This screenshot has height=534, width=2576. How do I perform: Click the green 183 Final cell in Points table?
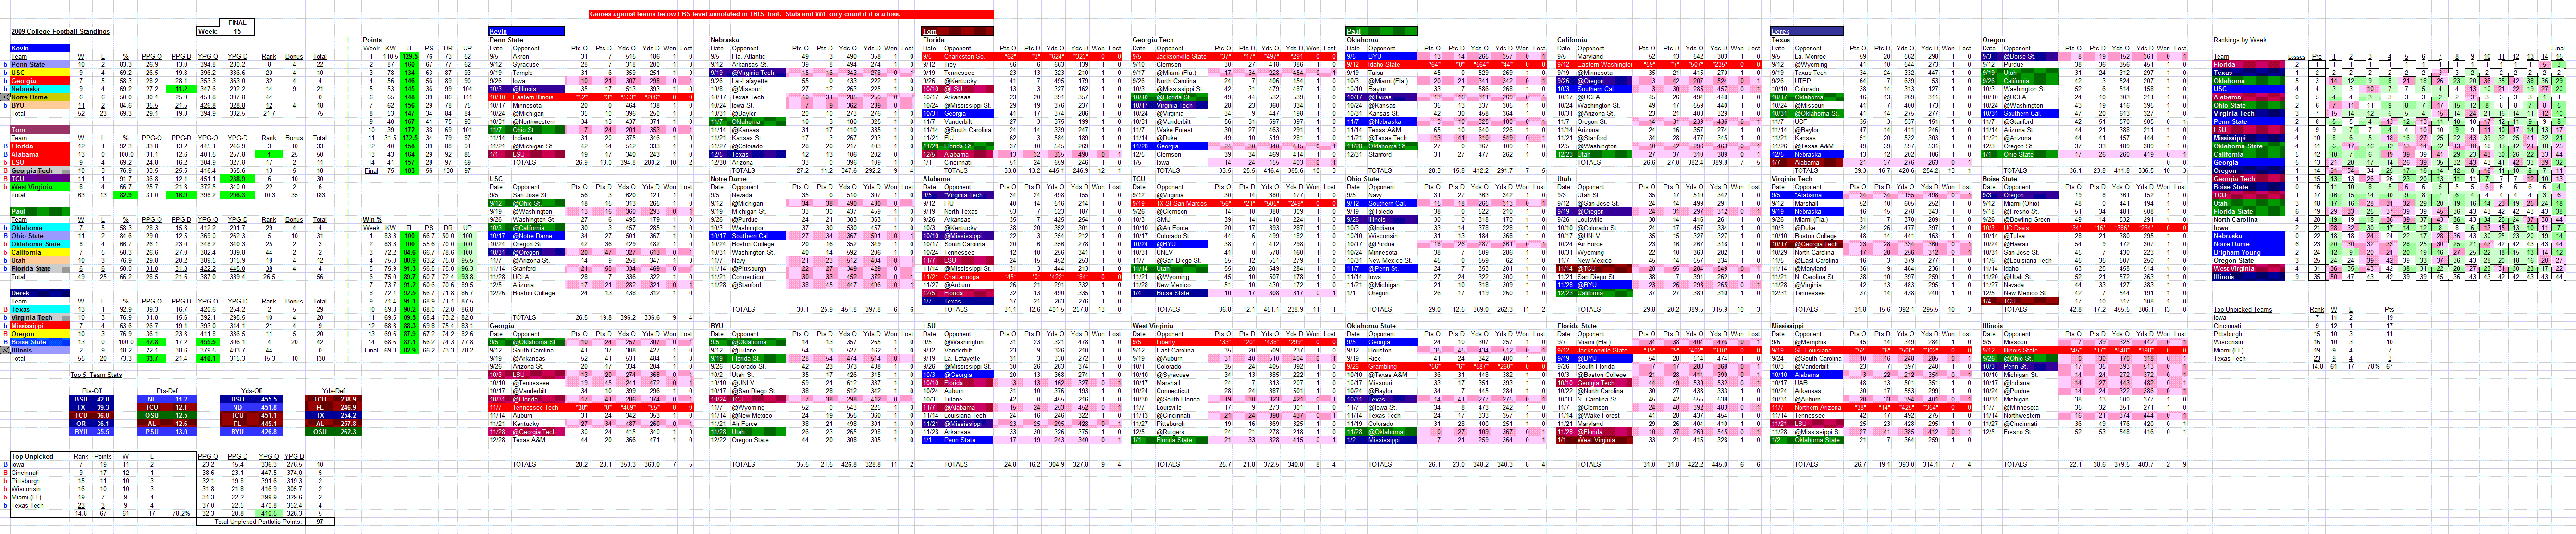coord(409,171)
